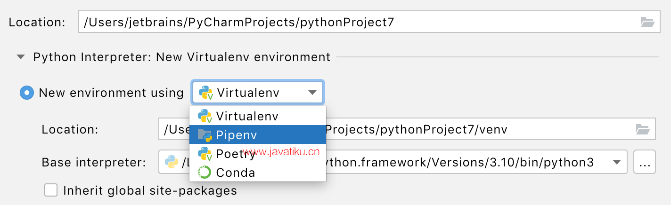The width and height of the screenshot is (671, 205).
Task: Click the browse folder icon in project Location field
Action: [x=647, y=22]
